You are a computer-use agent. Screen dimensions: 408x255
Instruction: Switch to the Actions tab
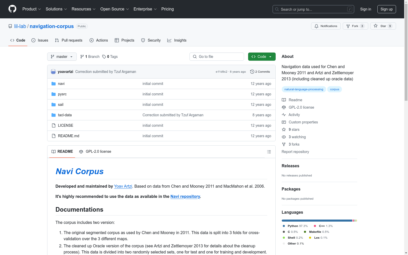coord(99,40)
